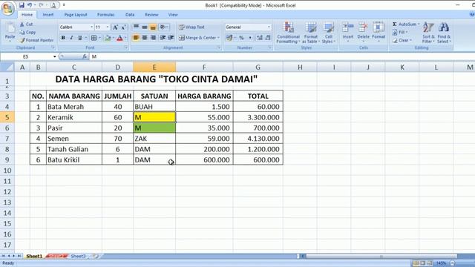Click the formula bar input
This screenshot has width=475, height=267.
point(282,56)
